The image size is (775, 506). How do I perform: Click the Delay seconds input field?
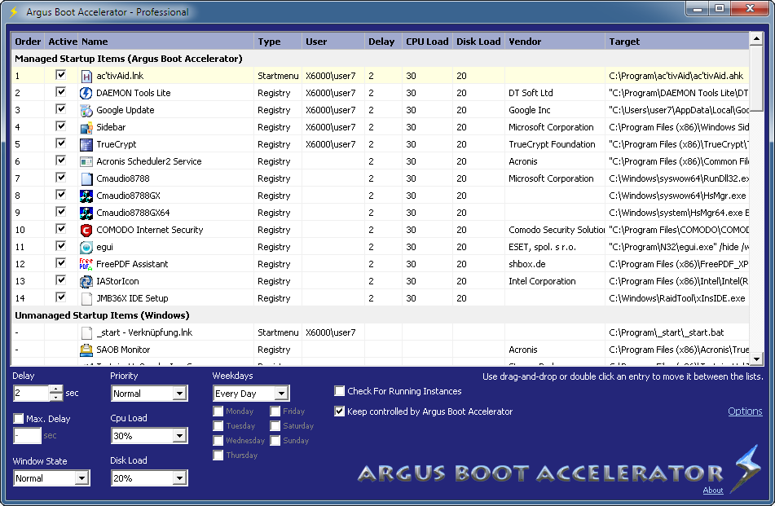(x=31, y=394)
